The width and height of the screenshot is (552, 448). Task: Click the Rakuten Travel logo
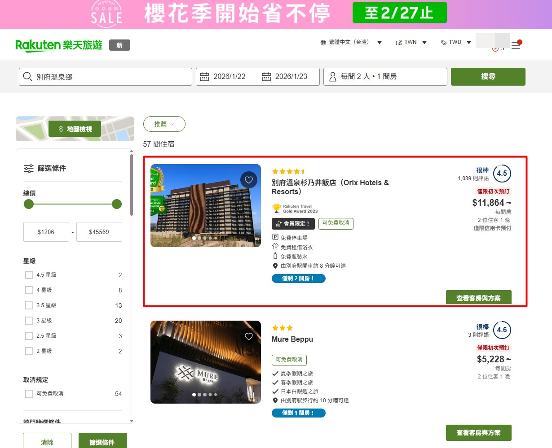pos(59,45)
